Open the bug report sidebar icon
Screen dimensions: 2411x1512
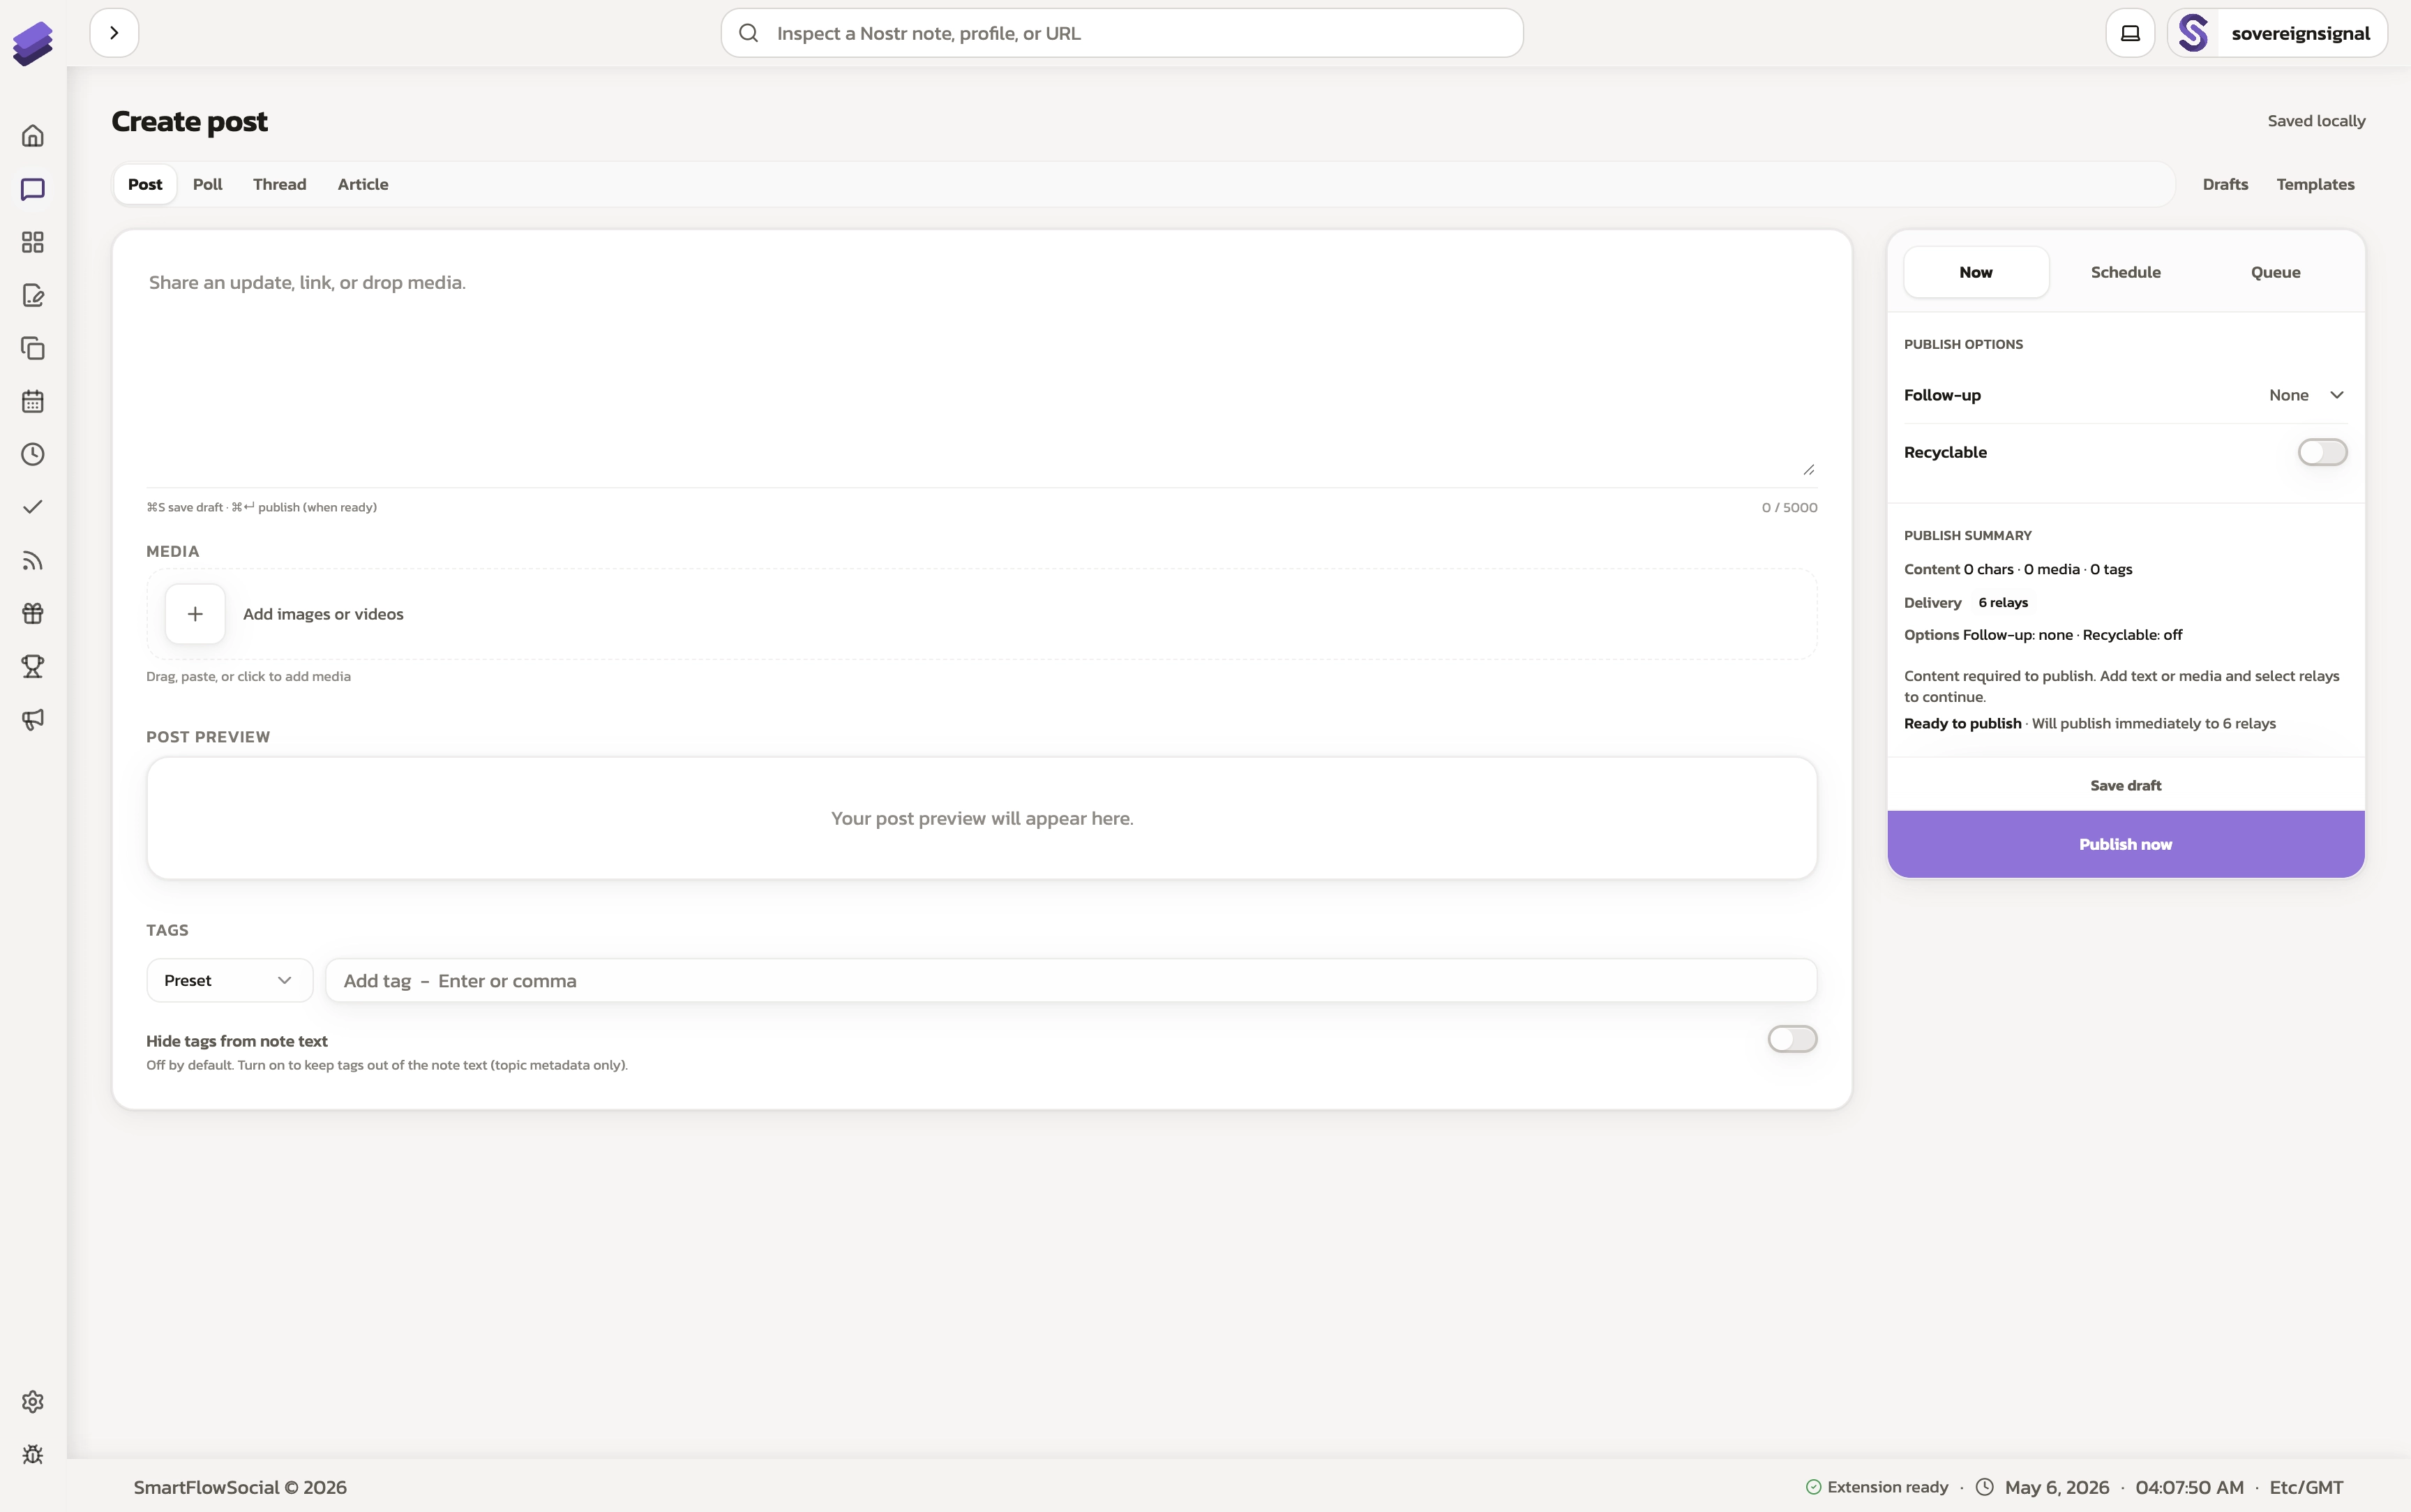[33, 1455]
